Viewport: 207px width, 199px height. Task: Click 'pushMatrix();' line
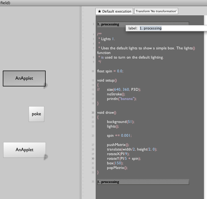pyautogui.click(x=118, y=145)
